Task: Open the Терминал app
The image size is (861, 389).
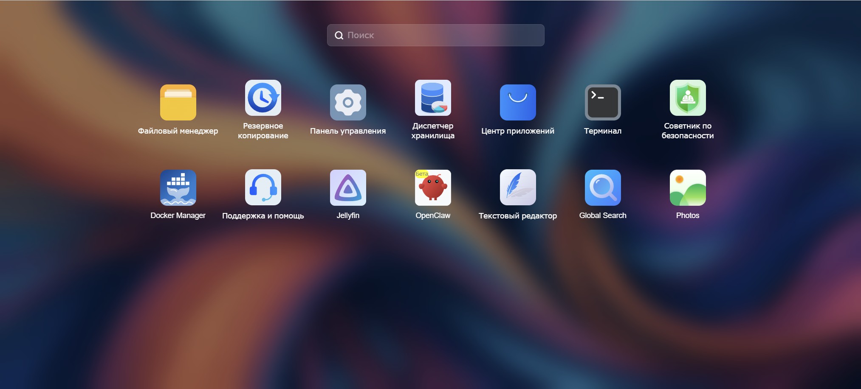Action: point(603,102)
